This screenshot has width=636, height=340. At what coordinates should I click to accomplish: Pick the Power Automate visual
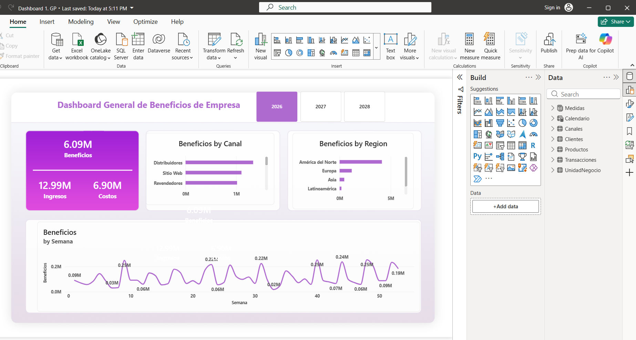click(478, 179)
